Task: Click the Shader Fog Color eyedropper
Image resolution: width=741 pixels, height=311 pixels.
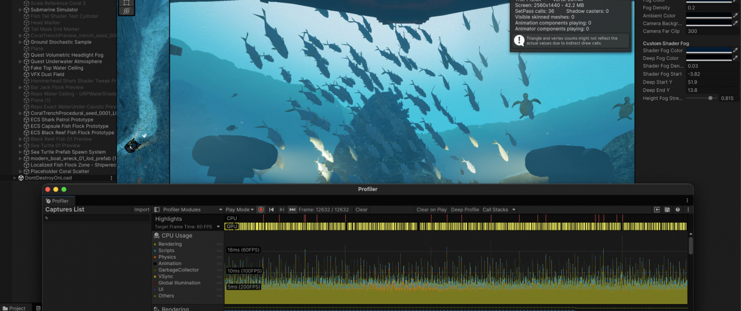Action: pos(735,50)
